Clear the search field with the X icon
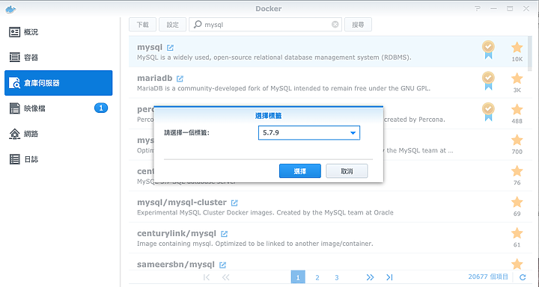This screenshot has height=287, width=539. coord(335,25)
